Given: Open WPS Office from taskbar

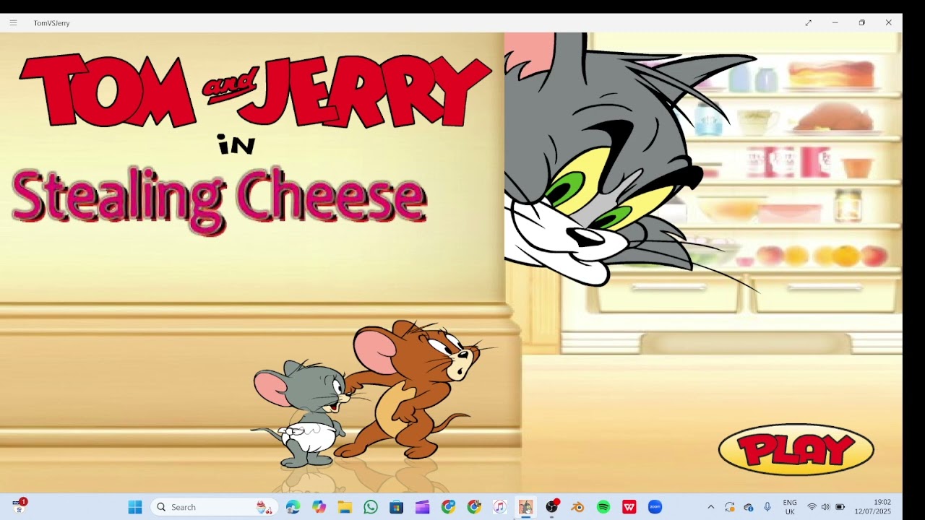Looking at the screenshot, I should point(629,507).
